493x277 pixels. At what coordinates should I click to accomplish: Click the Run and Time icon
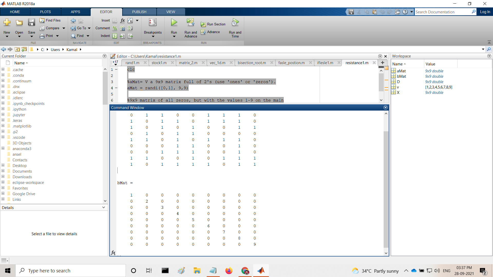point(235,23)
